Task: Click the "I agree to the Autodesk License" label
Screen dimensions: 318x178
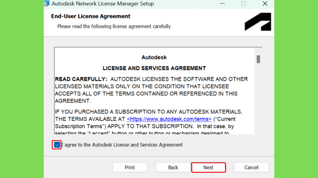Action: (x=122, y=145)
